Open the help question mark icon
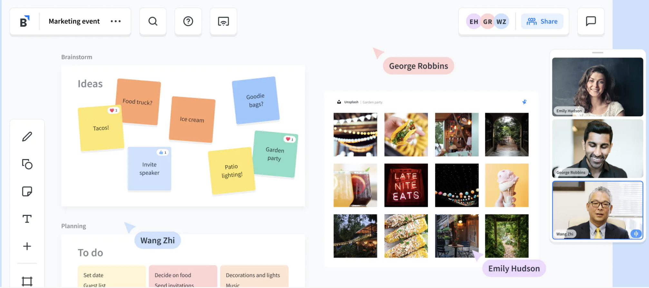649x288 pixels. click(188, 21)
